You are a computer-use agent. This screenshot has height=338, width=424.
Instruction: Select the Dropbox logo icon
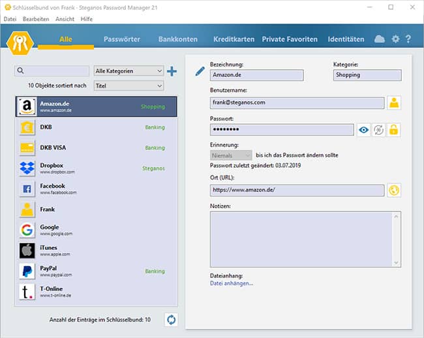27,168
